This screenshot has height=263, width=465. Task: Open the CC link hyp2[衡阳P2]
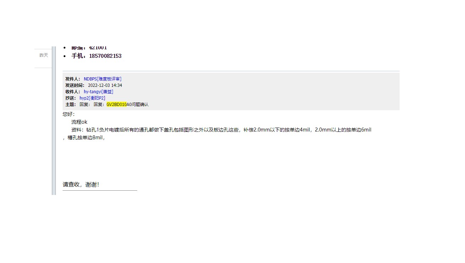[92, 98]
